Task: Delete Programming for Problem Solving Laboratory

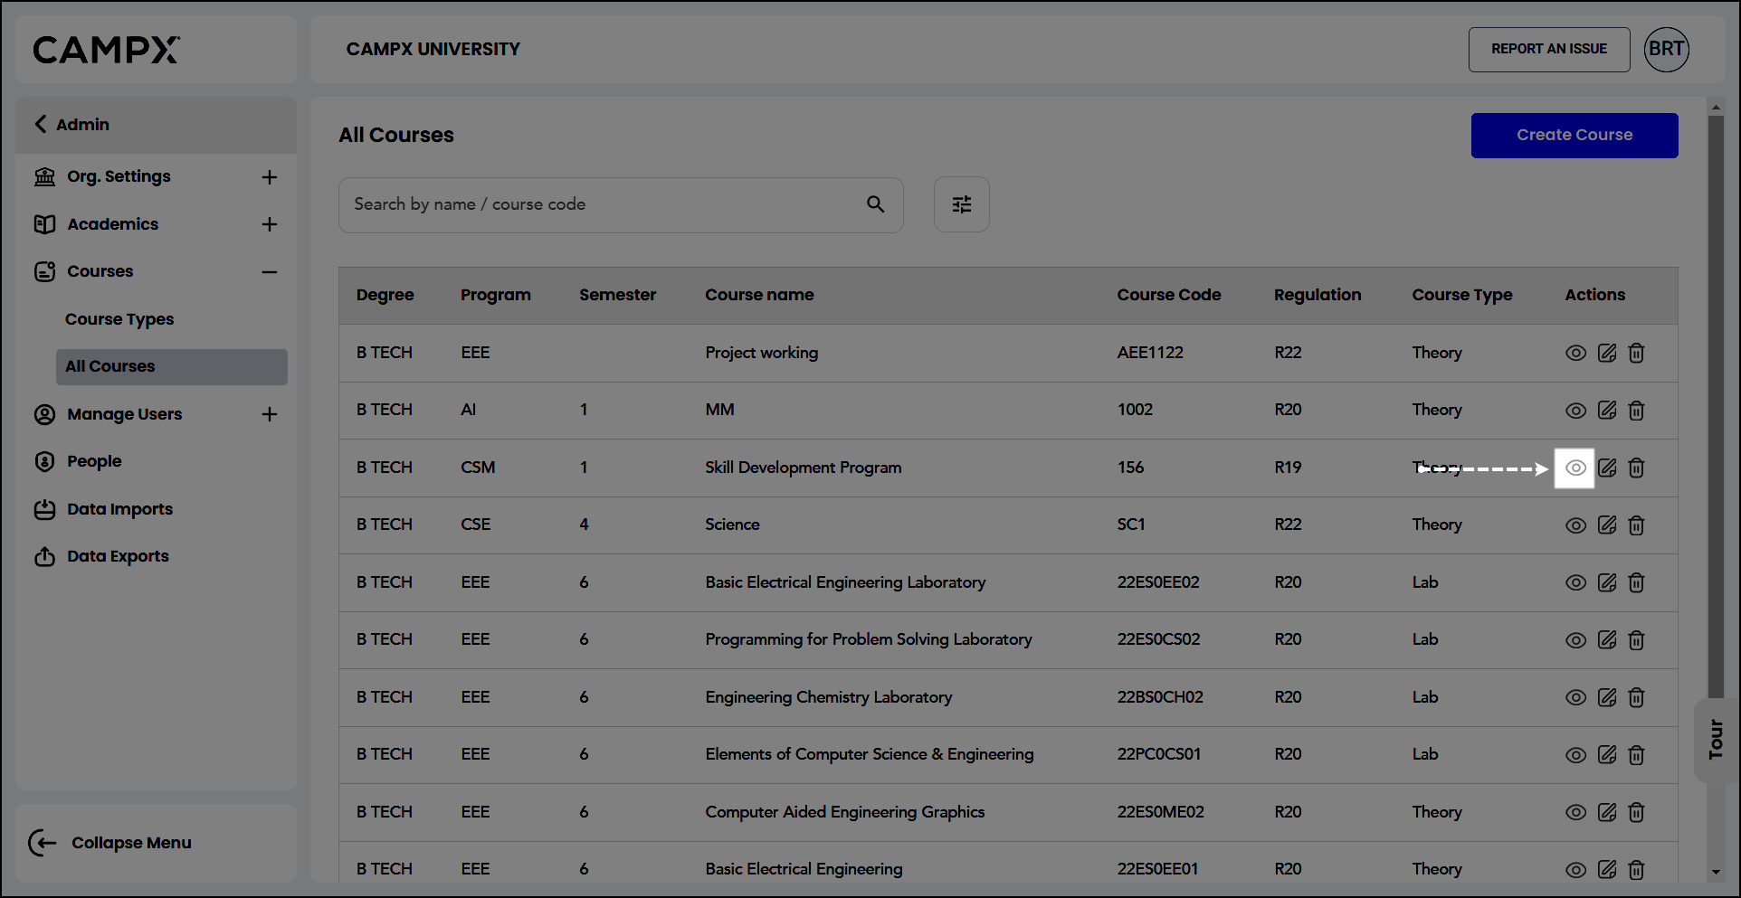Action: (1636, 640)
